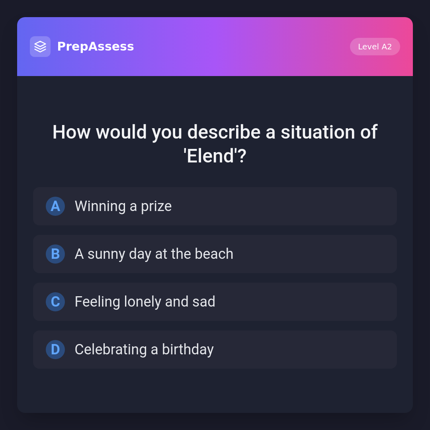Viewport: 430px width, 430px height.
Task: Click the circular letter B badge
Action: click(55, 254)
